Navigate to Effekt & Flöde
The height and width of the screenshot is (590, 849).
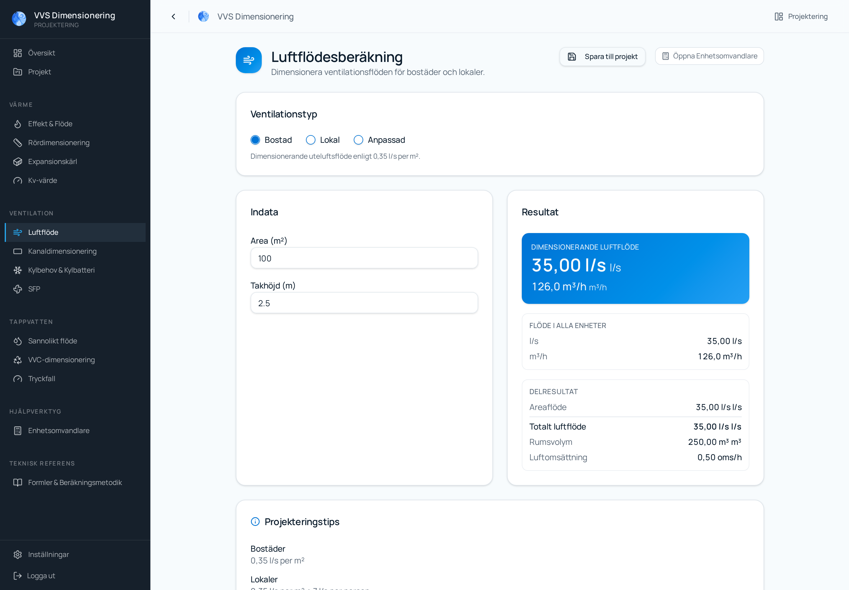(x=75, y=124)
